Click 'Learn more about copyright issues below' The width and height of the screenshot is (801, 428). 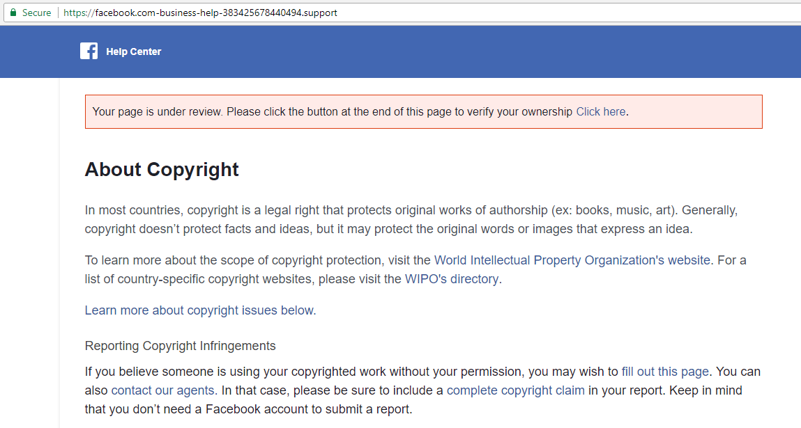(199, 310)
